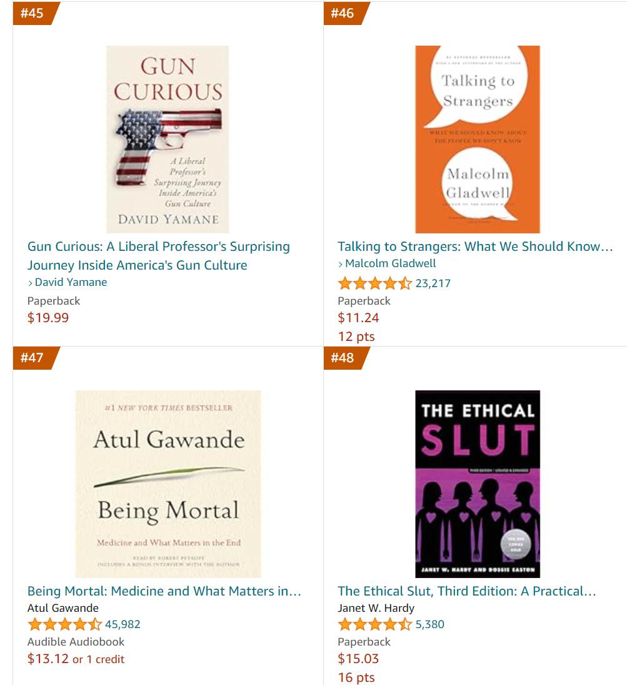
Task: Click the $15.03 price for The Ethical Slut
Action: 358,659
